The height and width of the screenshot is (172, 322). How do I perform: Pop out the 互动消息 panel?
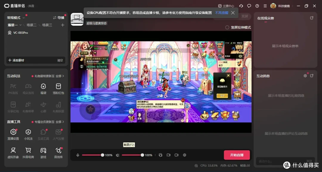tap(312, 76)
